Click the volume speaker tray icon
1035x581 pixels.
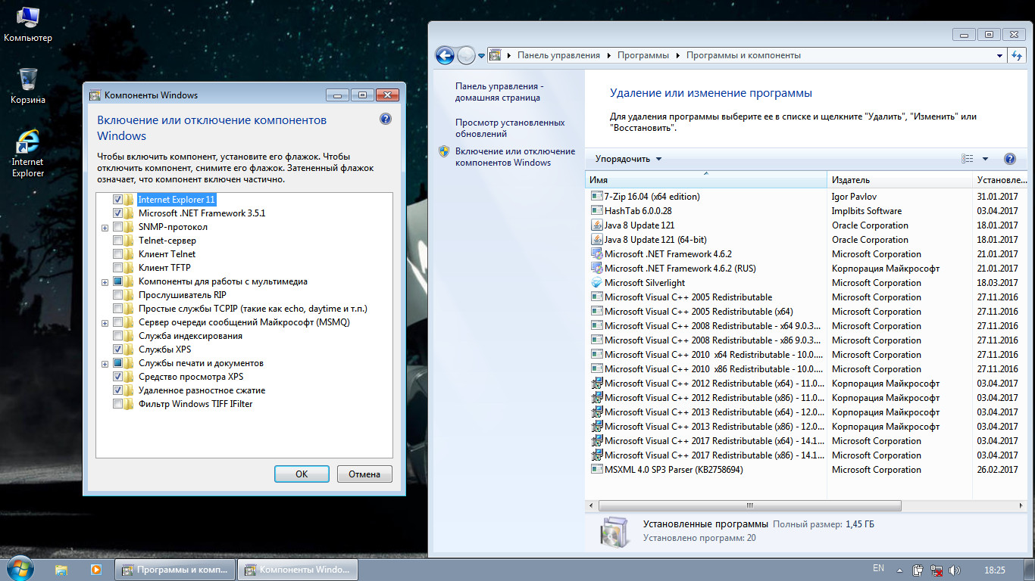(955, 570)
